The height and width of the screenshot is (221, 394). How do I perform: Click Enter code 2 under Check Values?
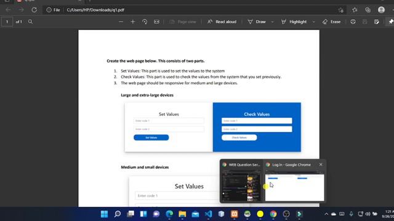(x=257, y=129)
